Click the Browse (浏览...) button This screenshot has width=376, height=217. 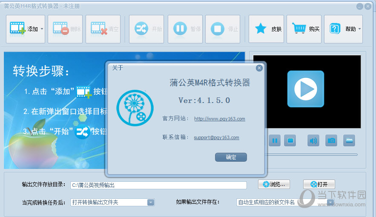(x=274, y=184)
